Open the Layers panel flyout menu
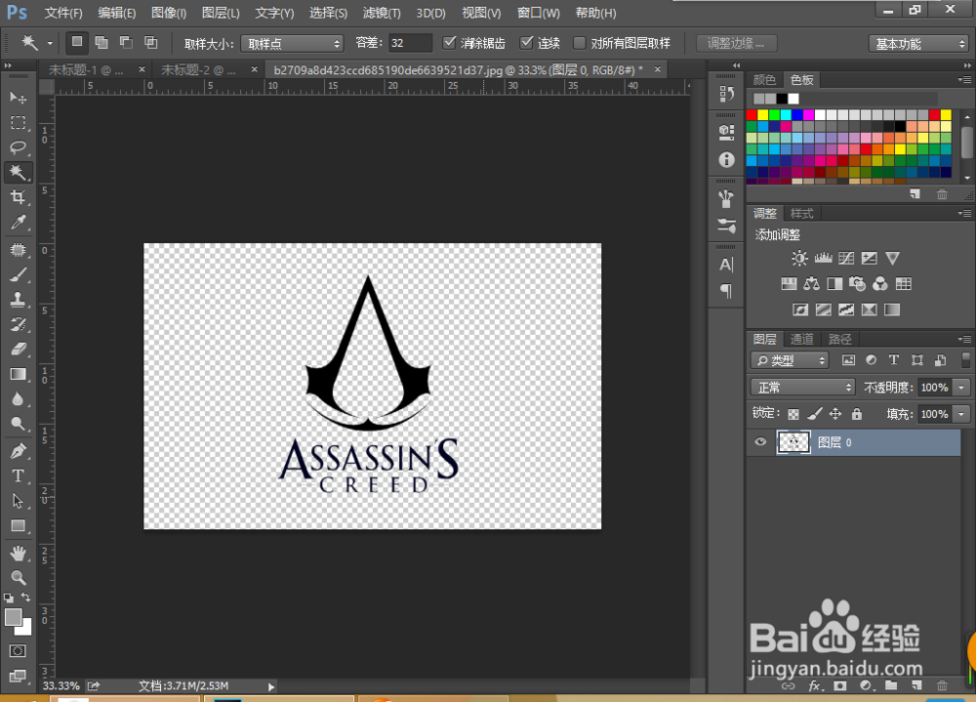 (x=965, y=340)
